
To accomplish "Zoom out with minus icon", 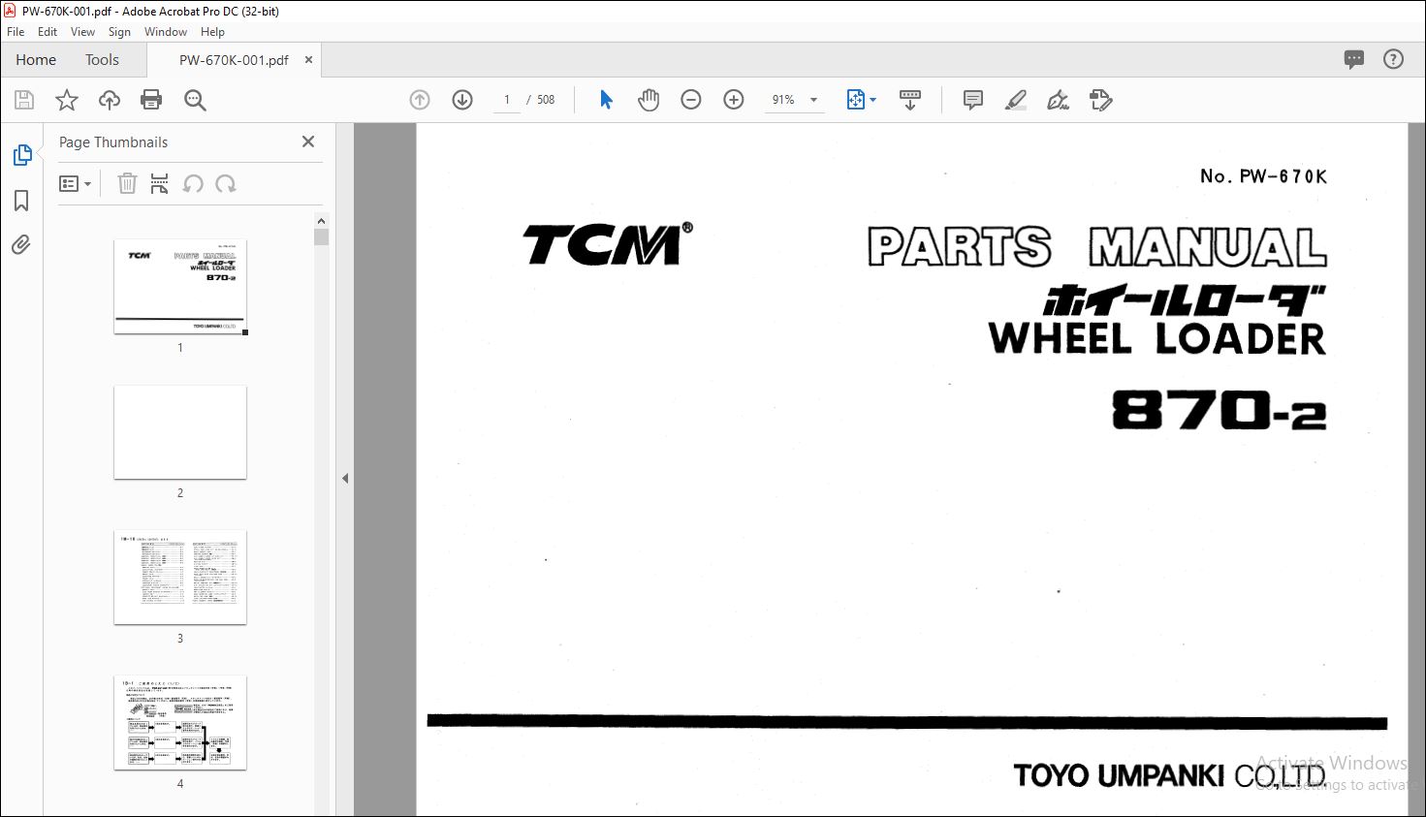I will coord(691,100).
